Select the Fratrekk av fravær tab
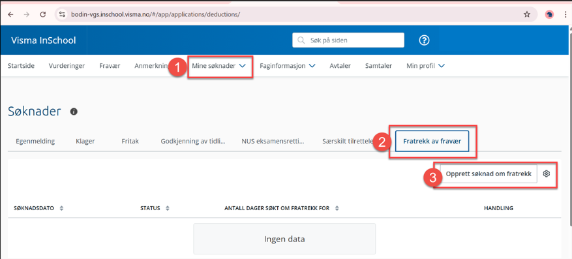The image size is (572, 259). coord(432,141)
